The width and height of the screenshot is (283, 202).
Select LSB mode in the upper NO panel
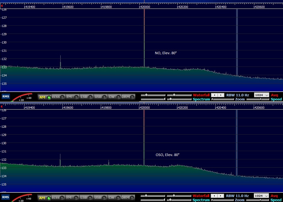point(86,97)
